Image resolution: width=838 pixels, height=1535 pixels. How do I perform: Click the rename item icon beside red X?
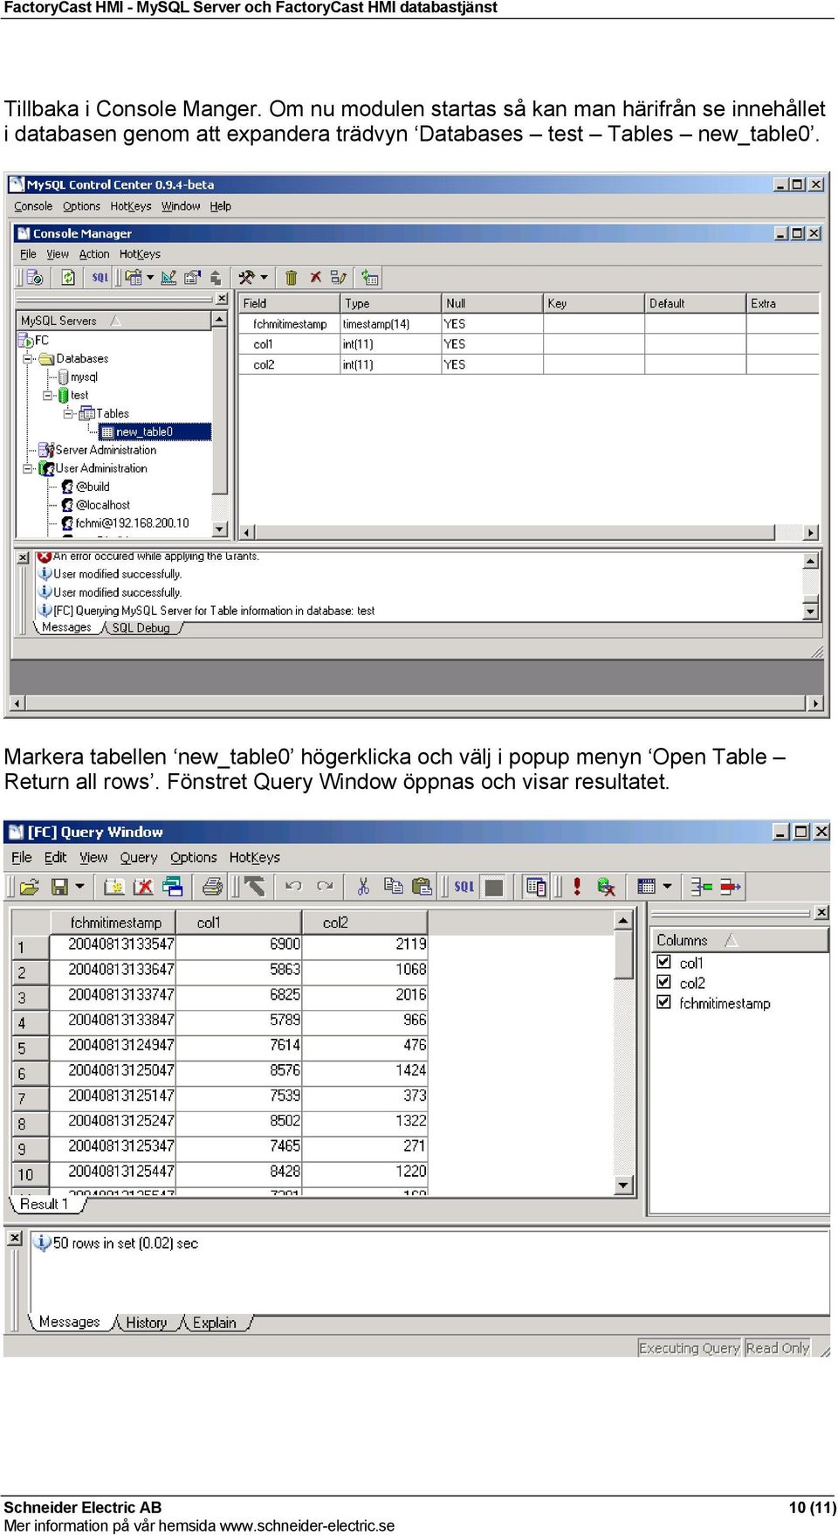[339, 278]
